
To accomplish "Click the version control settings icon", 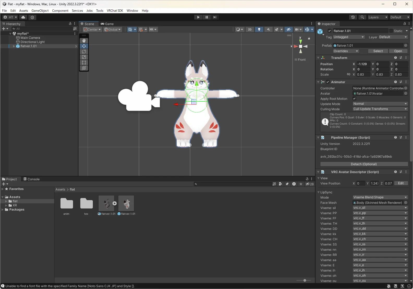I will [x=32, y=17].
